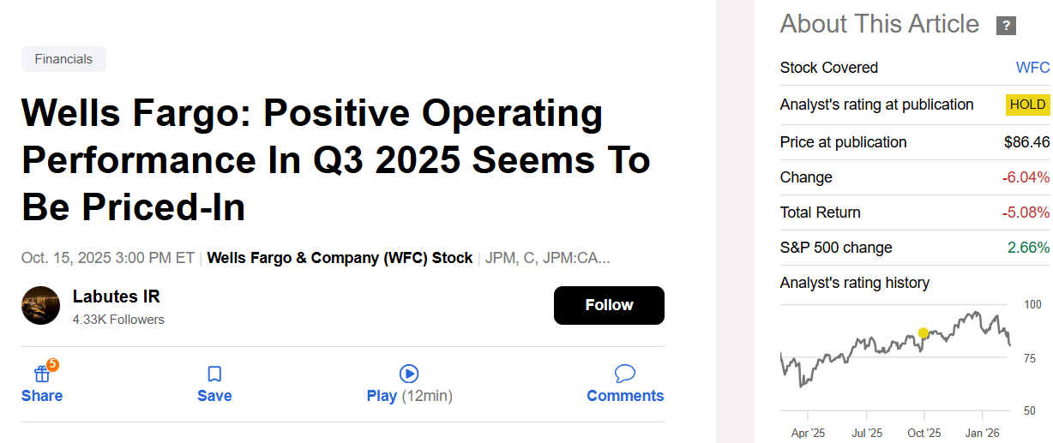This screenshot has height=443, width=1053.
Task: Follow the author Labutes IR
Action: (x=609, y=305)
